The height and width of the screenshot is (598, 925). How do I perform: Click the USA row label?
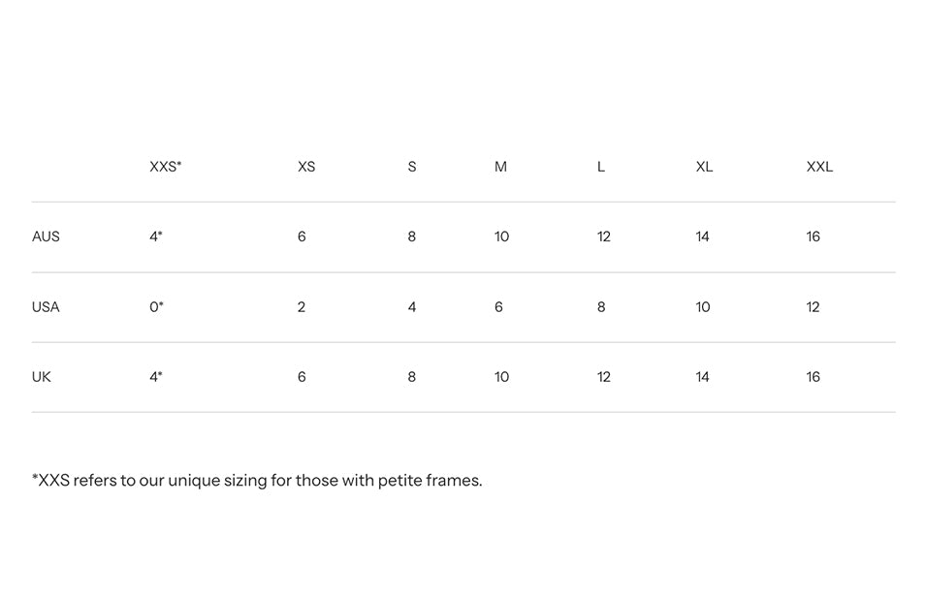[46, 306]
